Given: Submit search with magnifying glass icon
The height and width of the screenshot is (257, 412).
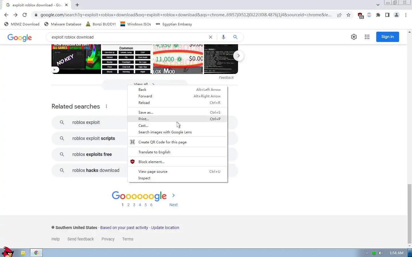Looking at the screenshot, I should pyautogui.click(x=235, y=37).
